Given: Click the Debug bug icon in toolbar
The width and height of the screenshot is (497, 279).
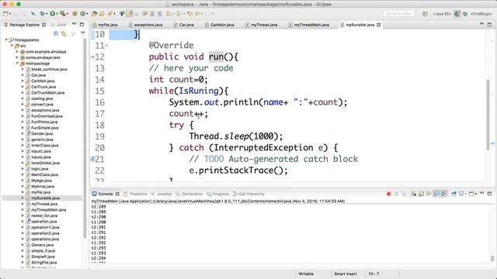Looking at the screenshot, I should click(42, 14).
